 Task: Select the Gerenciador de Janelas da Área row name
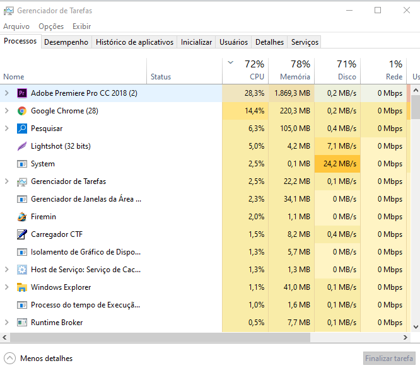(86, 199)
